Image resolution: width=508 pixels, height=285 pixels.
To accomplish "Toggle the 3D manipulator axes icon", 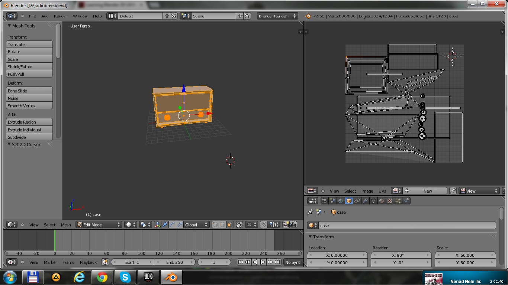I will (x=157, y=225).
